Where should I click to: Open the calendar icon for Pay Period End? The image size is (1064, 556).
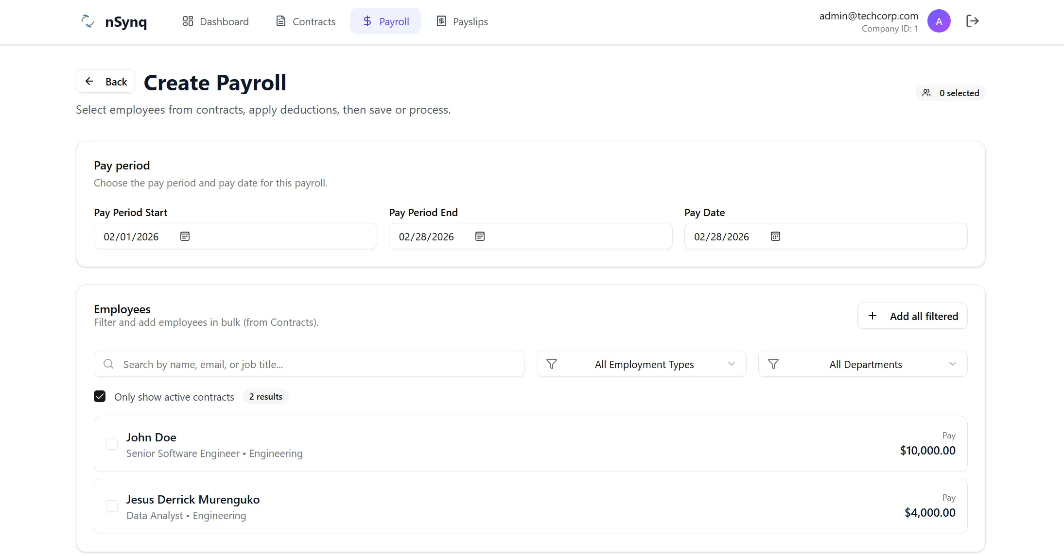click(480, 236)
